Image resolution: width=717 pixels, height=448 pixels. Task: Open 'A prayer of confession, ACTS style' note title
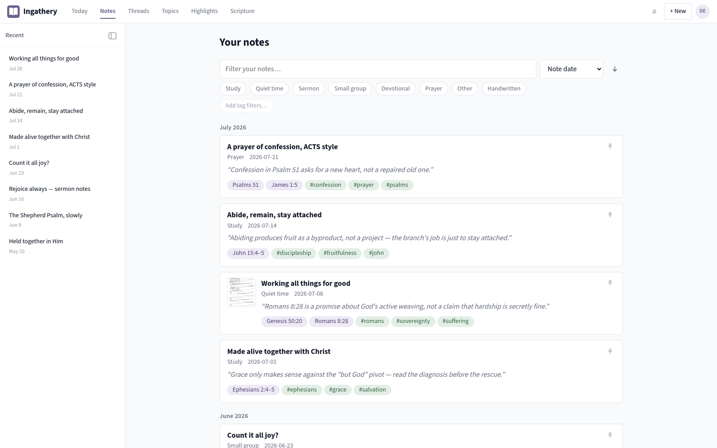coord(282,147)
